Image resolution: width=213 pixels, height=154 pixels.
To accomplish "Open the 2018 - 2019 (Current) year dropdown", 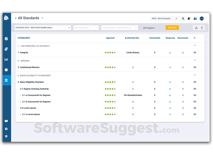I will click(x=164, y=19).
